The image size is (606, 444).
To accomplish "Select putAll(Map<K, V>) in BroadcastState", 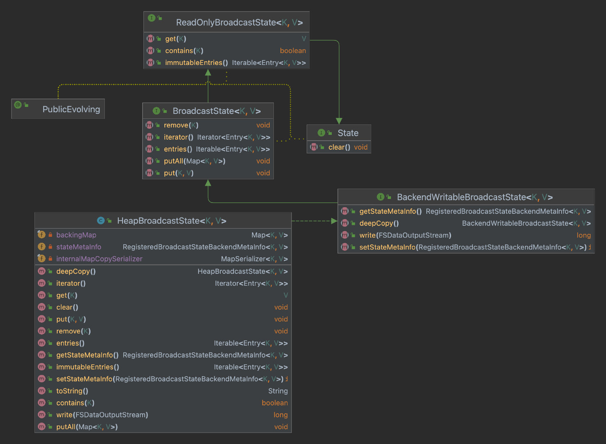I will (194, 161).
